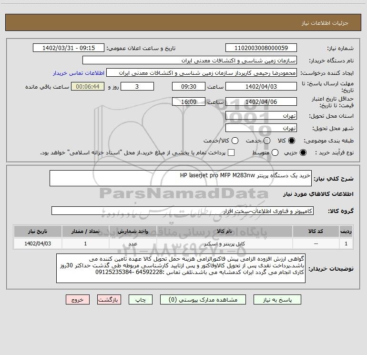This screenshot has height=355, width=367.
Task: Click the عدد unit cell
Action: [133, 243]
